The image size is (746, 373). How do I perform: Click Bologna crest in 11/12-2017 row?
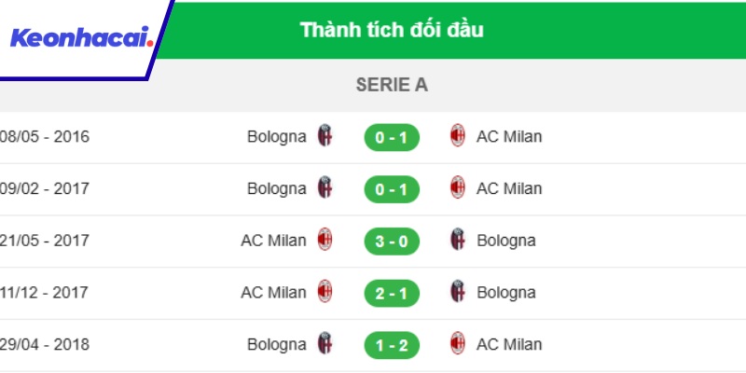point(458,293)
